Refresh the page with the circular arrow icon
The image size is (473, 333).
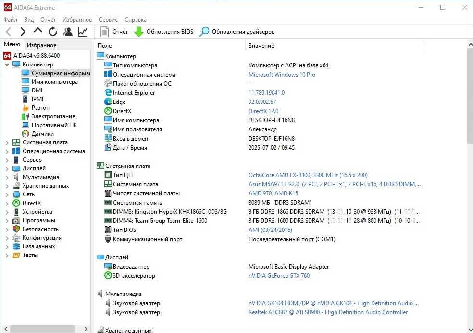[53, 32]
